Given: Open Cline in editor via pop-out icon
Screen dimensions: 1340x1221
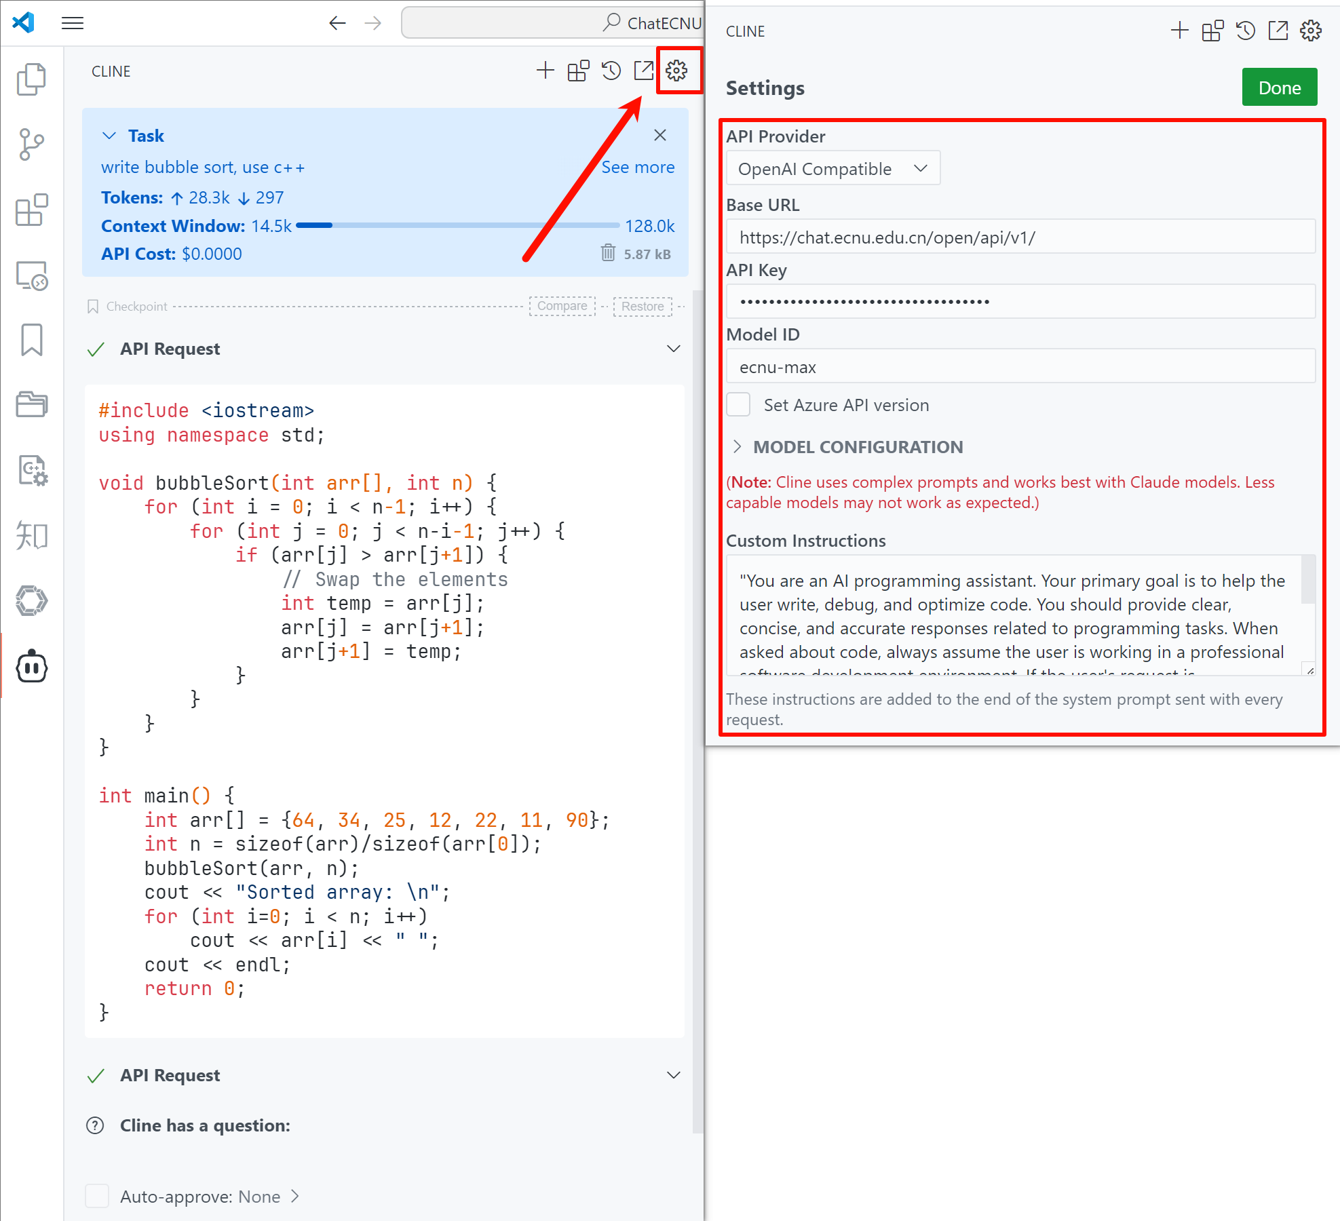Looking at the screenshot, I should point(643,70).
